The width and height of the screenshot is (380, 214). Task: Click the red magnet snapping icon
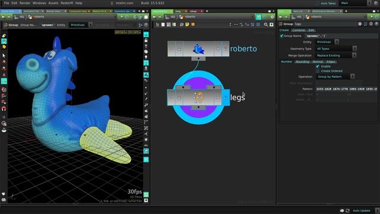pyautogui.click(x=4, y=108)
